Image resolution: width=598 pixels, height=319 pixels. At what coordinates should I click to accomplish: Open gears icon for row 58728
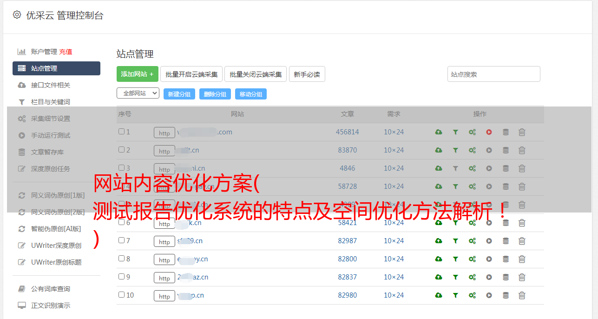472,186
